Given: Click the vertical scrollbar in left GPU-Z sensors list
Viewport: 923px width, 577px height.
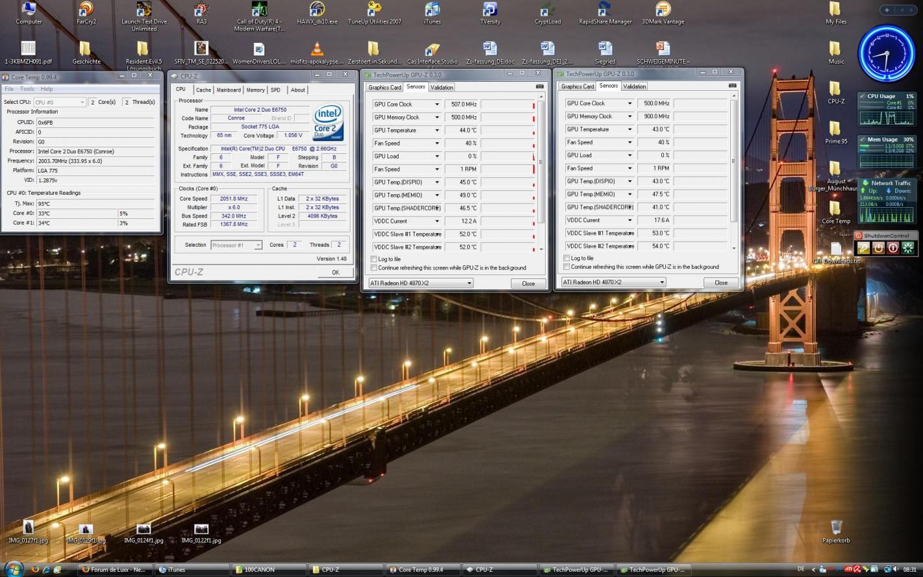Looking at the screenshot, I should tap(541, 162).
